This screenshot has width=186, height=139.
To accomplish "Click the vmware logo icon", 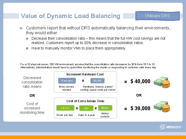I will tap(162, 127).
